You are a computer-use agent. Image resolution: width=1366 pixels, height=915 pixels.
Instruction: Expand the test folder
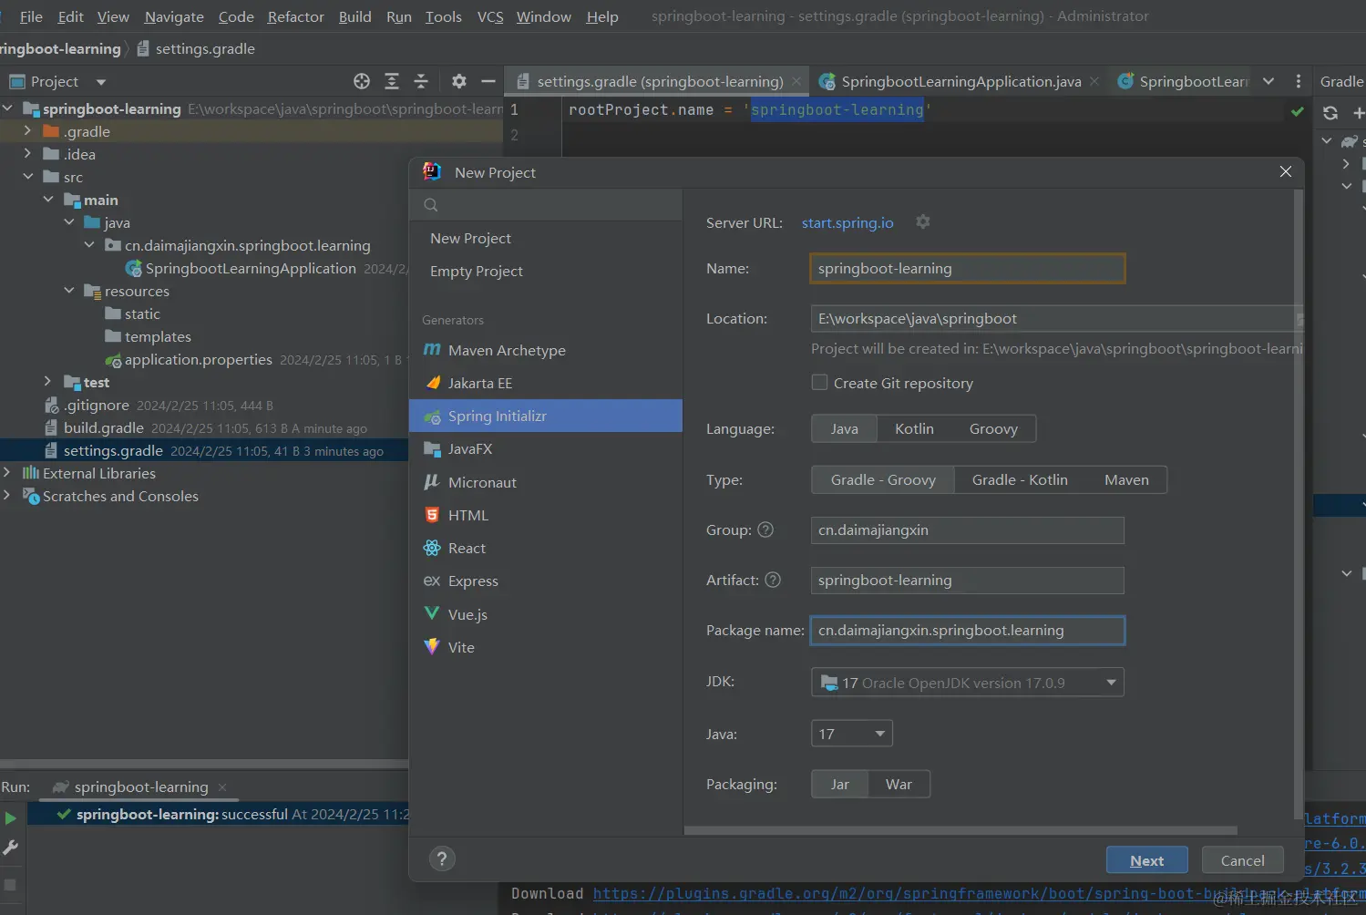click(x=48, y=382)
